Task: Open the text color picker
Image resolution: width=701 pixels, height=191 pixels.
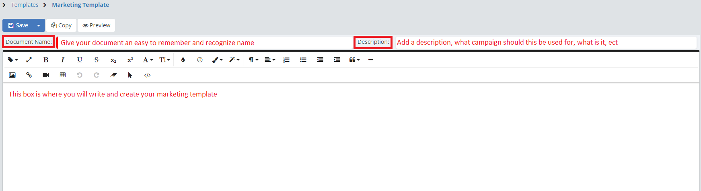Action: point(183,60)
